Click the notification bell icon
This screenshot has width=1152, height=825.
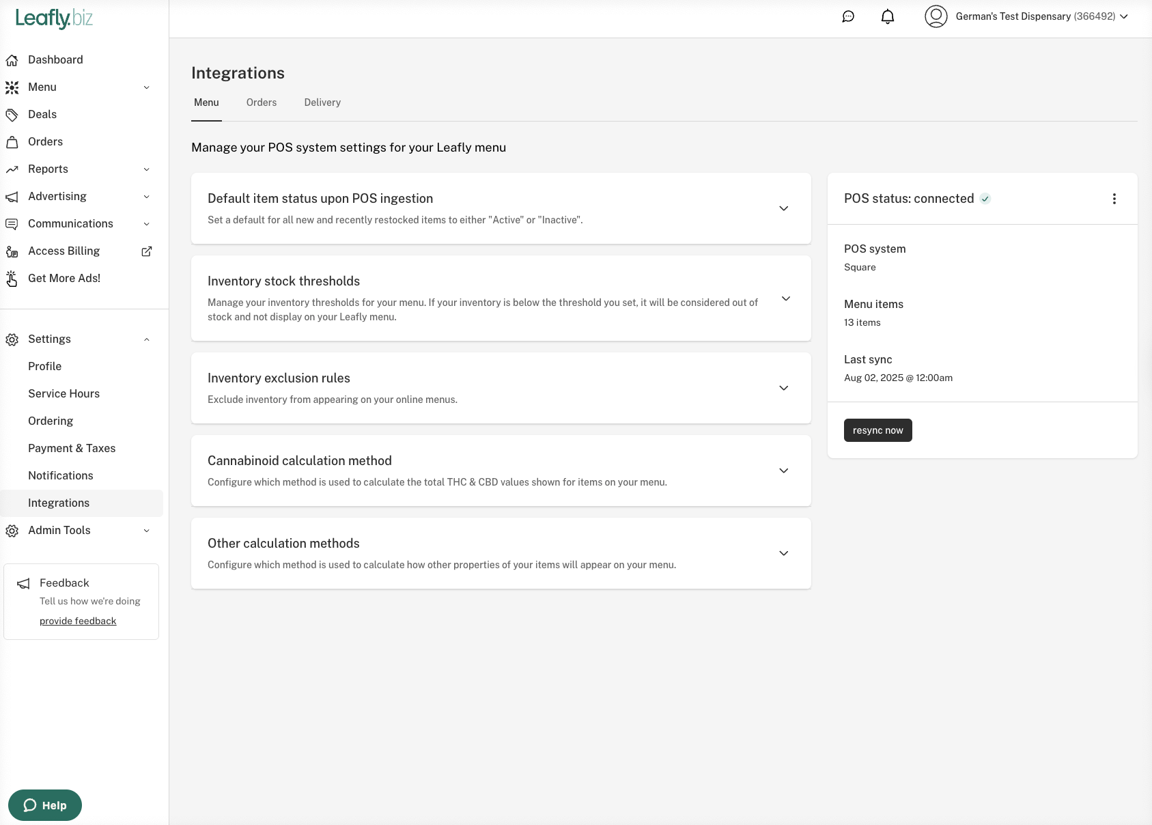(887, 16)
